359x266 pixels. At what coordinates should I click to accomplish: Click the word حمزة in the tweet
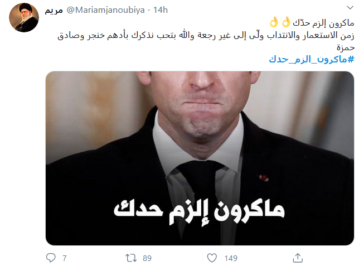[346, 47]
